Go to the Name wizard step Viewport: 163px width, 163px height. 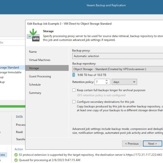[x=33, y=52]
